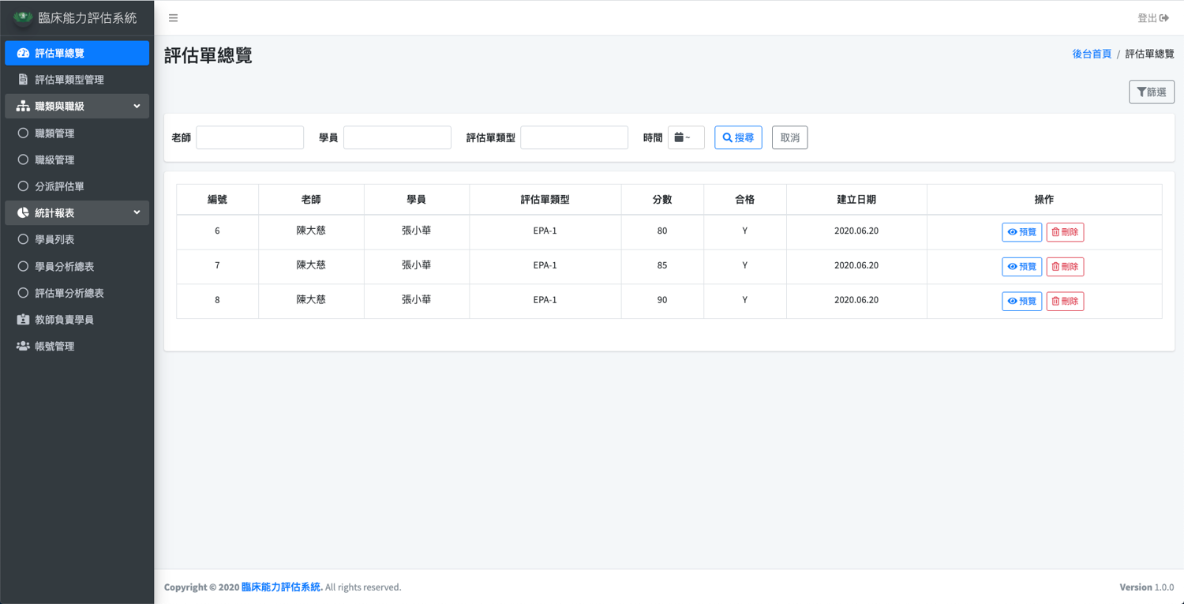Click the 編號 column header
Screen dimensions: 1184x604
217,200
